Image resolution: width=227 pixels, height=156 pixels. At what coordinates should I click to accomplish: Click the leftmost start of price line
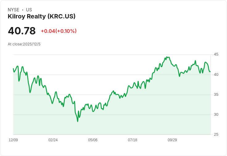(13, 68)
